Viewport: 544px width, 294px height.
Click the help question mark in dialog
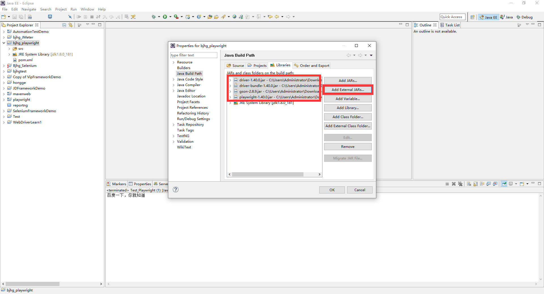click(176, 189)
